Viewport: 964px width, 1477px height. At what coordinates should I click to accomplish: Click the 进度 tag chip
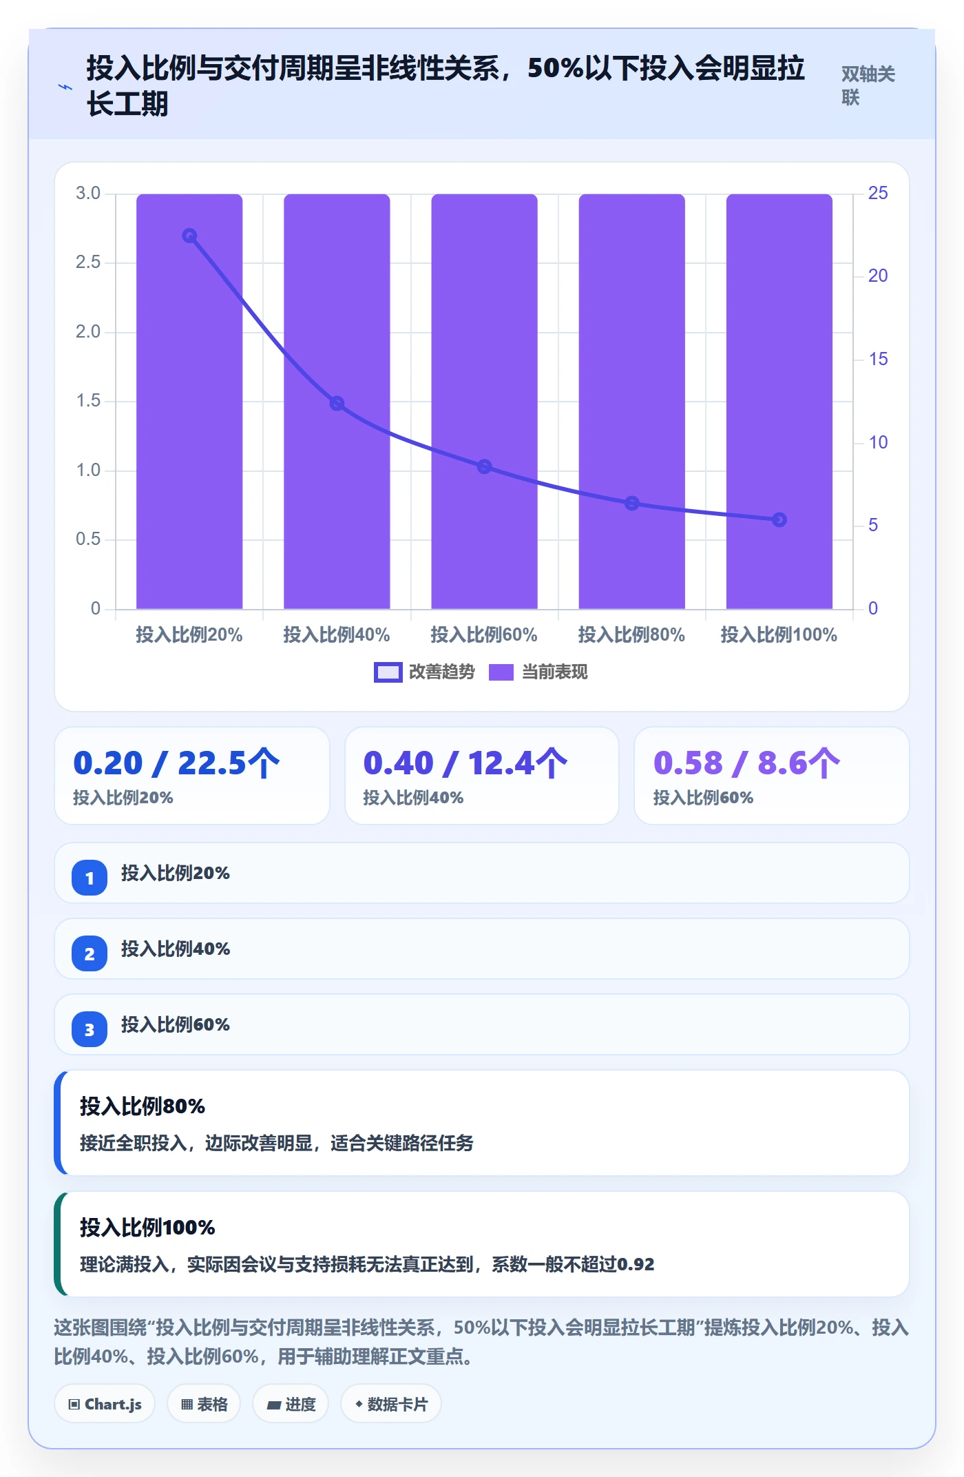click(x=291, y=1403)
